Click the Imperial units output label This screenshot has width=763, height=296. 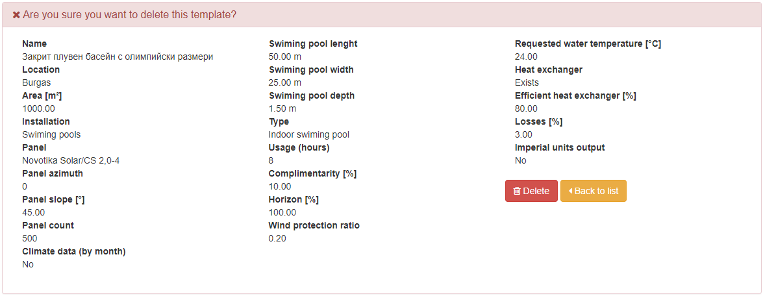(560, 147)
